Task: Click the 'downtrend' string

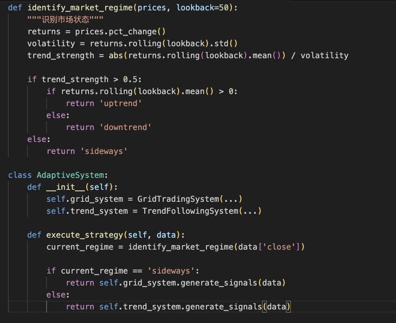Action: coord(125,127)
